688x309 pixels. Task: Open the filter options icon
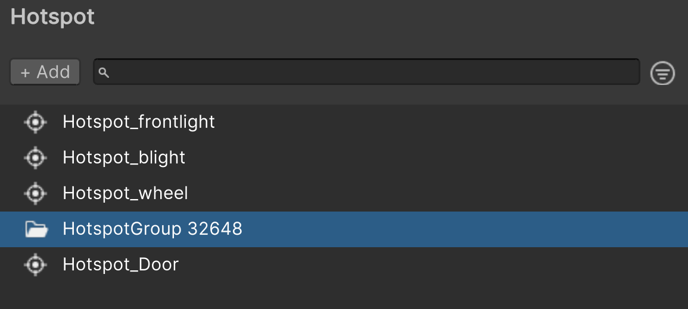(662, 73)
